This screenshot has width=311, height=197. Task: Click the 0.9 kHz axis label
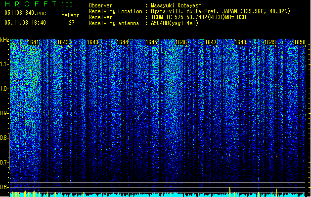pyautogui.click(x=4, y=113)
